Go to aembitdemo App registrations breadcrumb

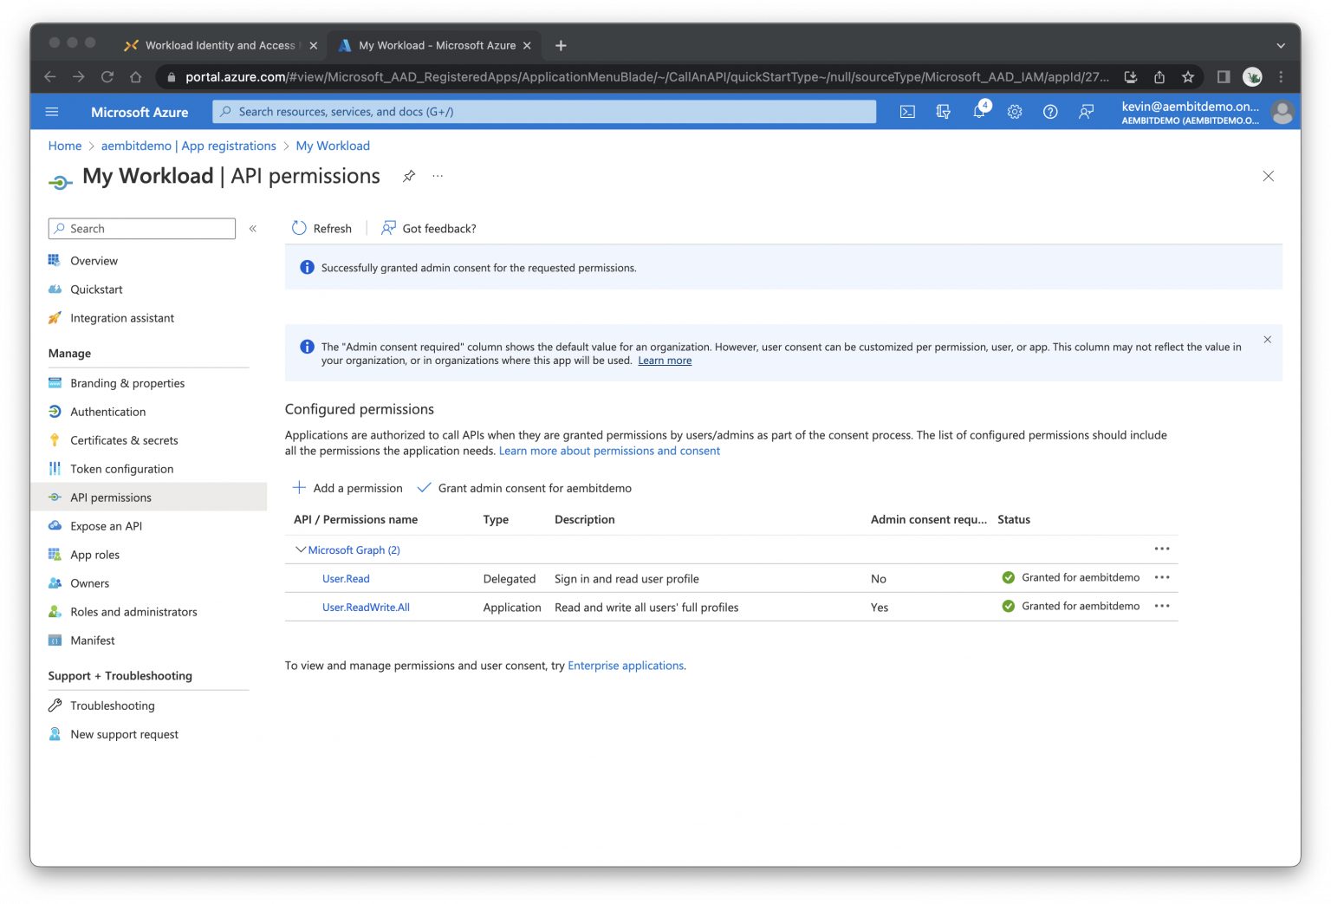point(189,146)
